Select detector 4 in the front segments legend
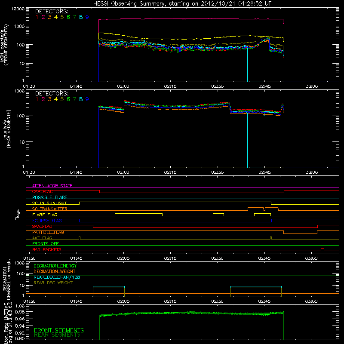 click(56, 17)
